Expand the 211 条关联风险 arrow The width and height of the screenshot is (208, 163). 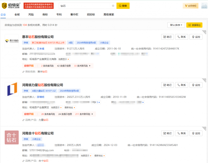[x=92, y=114]
